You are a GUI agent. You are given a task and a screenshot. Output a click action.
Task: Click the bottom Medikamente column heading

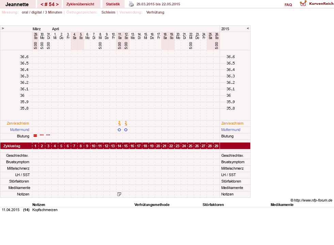(282, 205)
